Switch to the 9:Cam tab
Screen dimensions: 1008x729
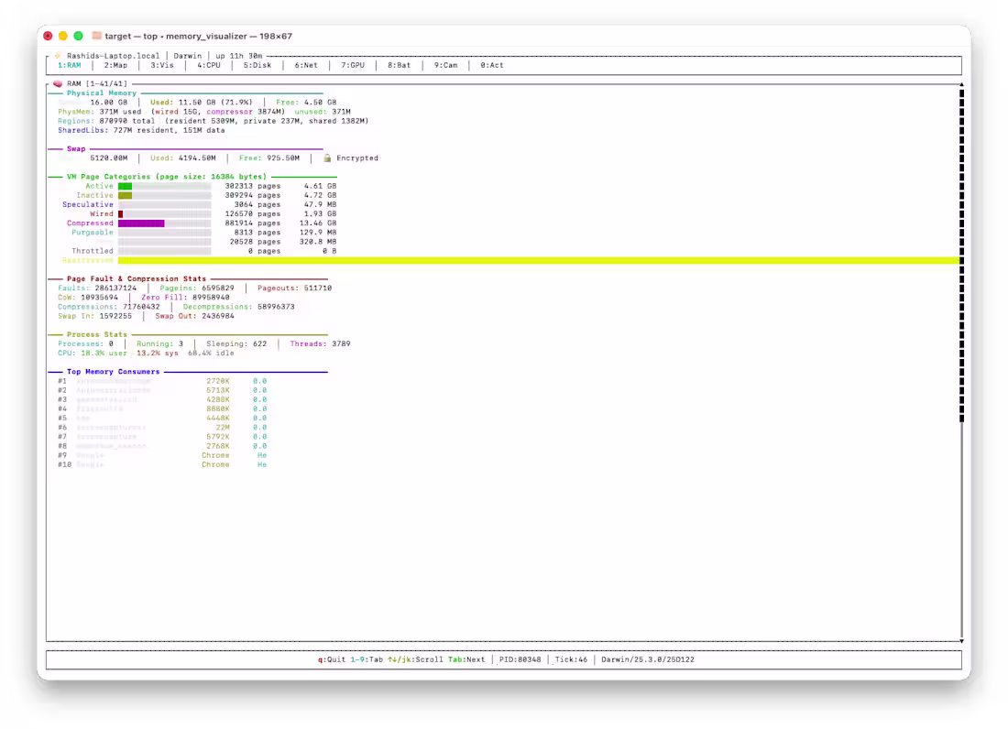[444, 65]
